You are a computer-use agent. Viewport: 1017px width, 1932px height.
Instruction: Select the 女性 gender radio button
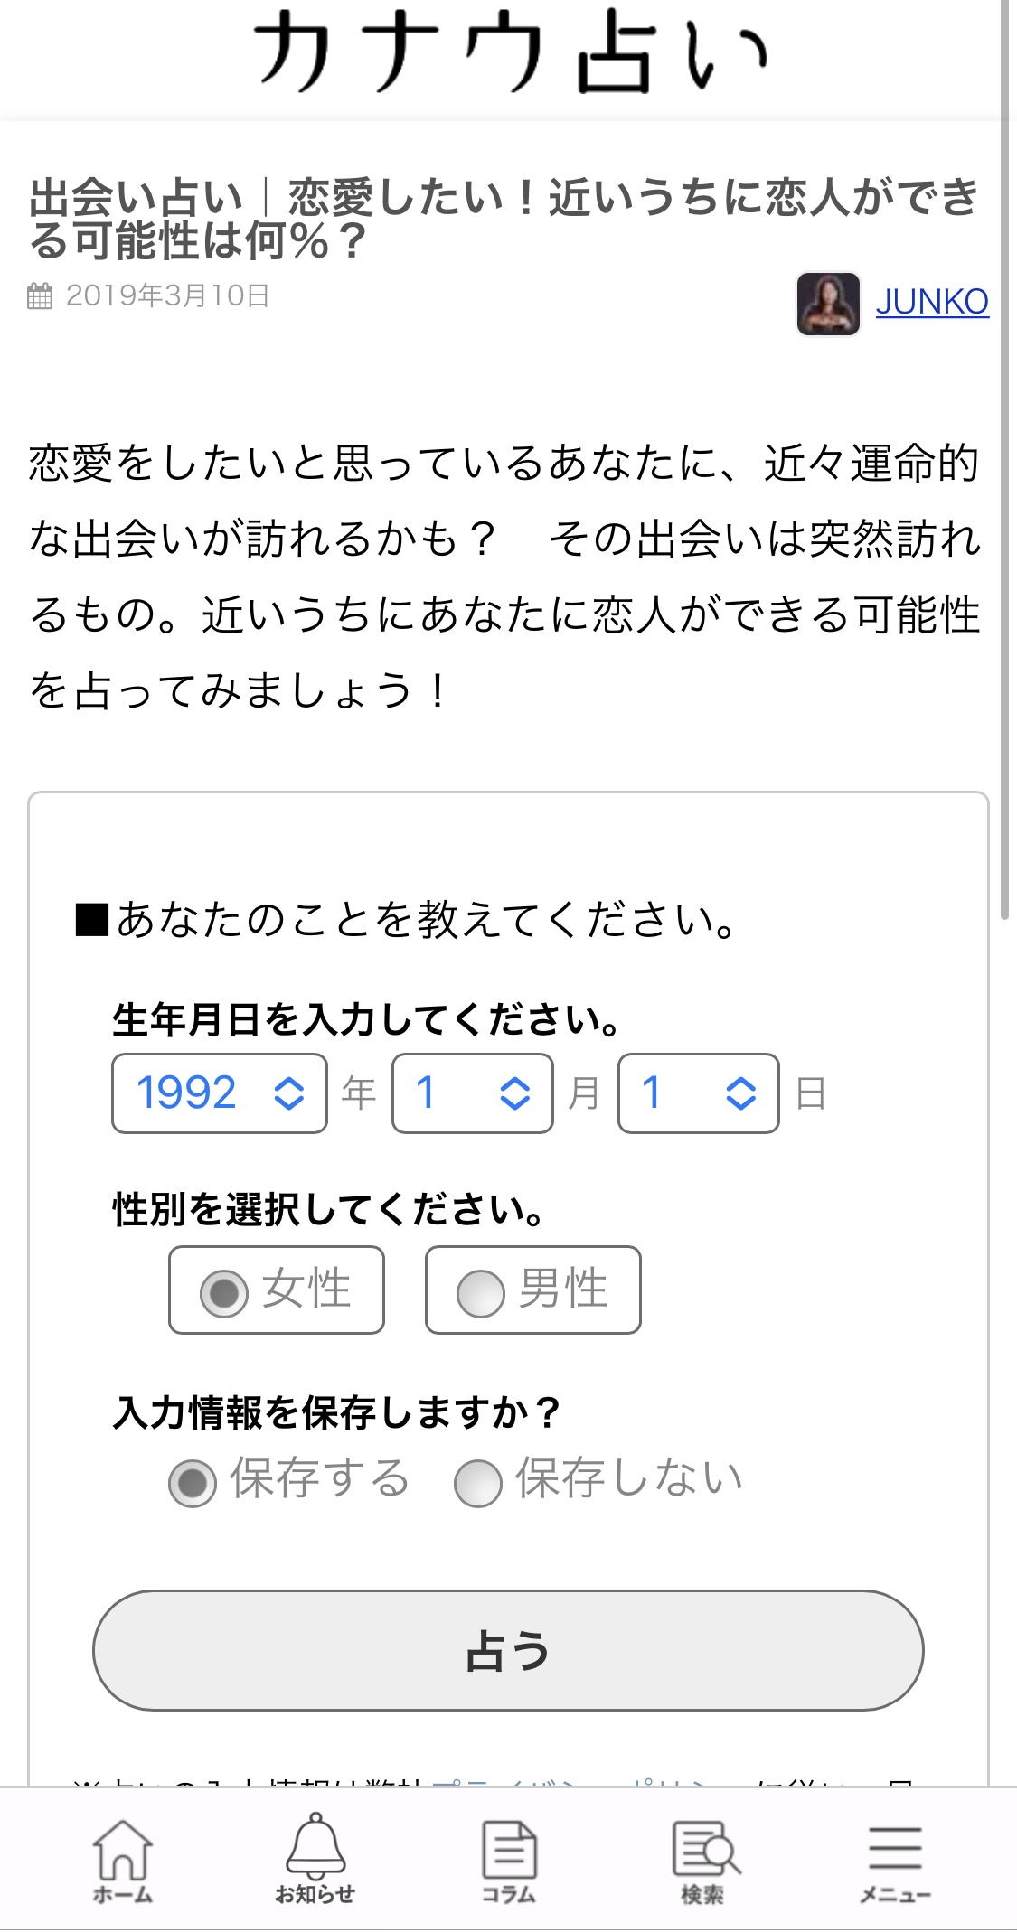223,1292
